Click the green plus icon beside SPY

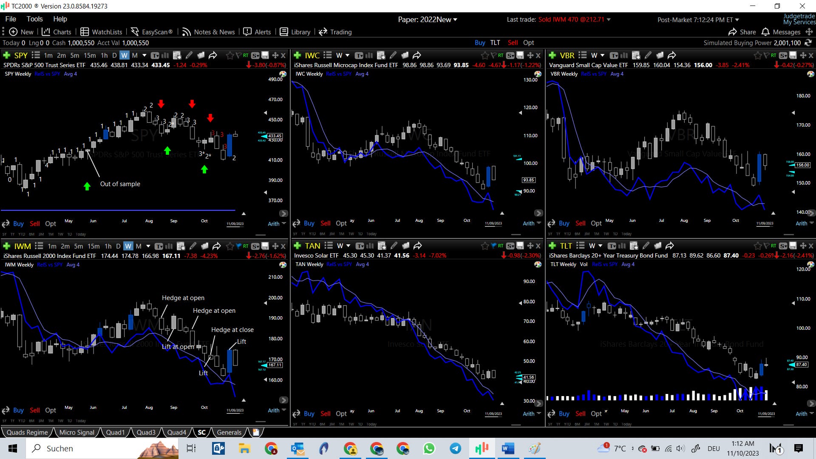point(6,55)
